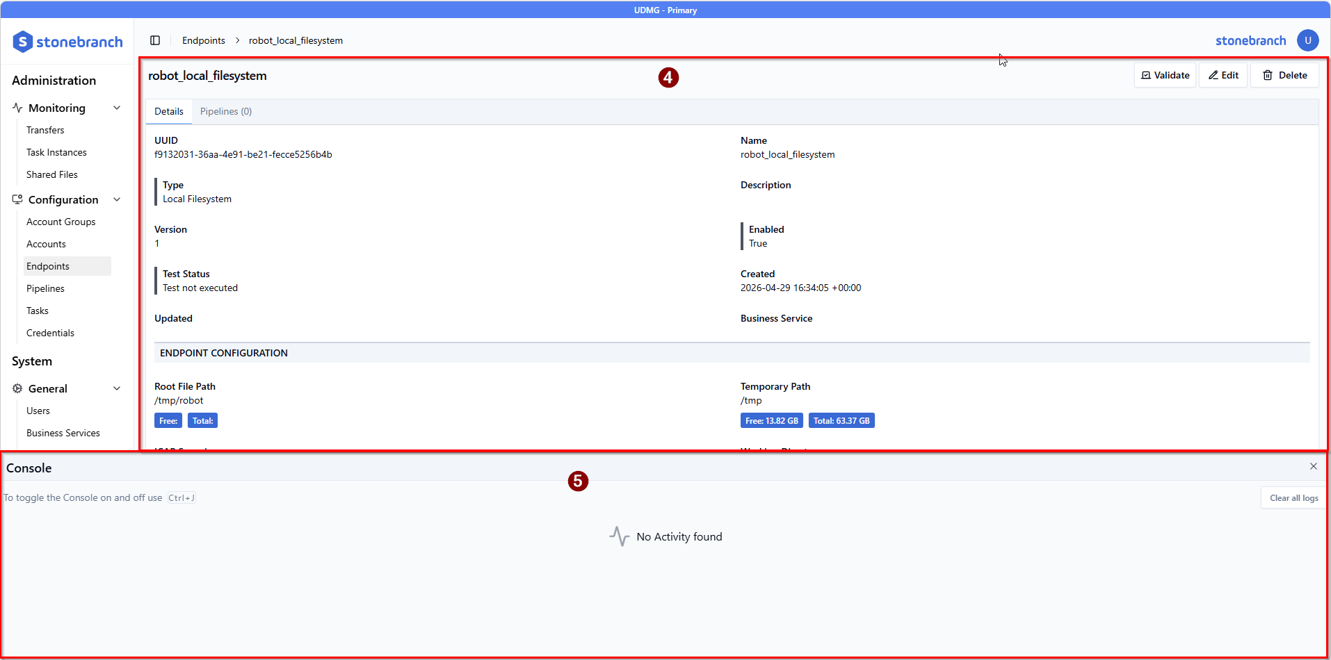Open Transfers in sidebar

click(45, 130)
